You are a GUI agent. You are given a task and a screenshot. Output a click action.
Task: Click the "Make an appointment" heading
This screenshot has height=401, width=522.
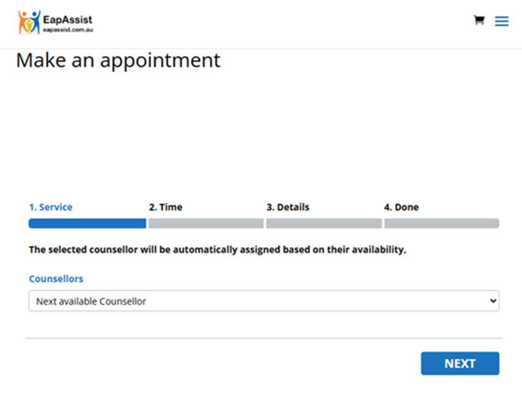[x=118, y=60]
